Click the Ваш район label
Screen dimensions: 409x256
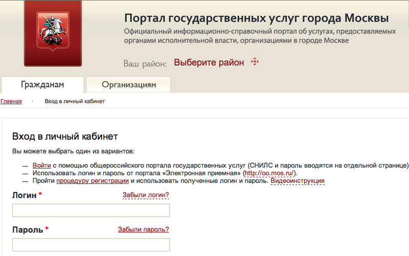click(x=145, y=63)
